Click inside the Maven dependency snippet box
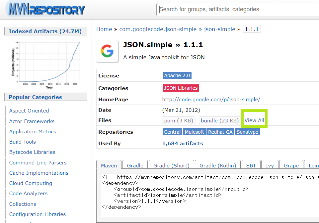 (210, 195)
